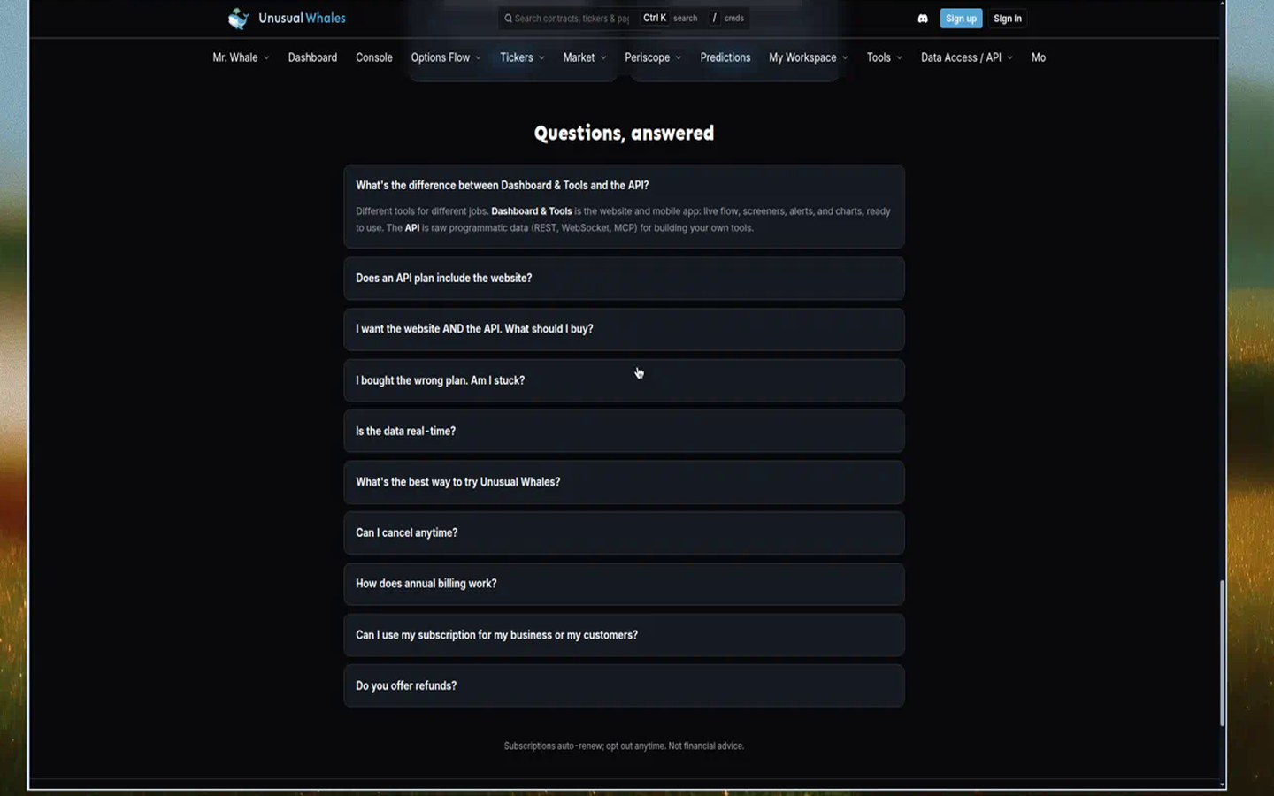Viewport: 1274px width, 796px height.
Task: Click the slash cmds shortcut hint
Action: click(x=728, y=19)
